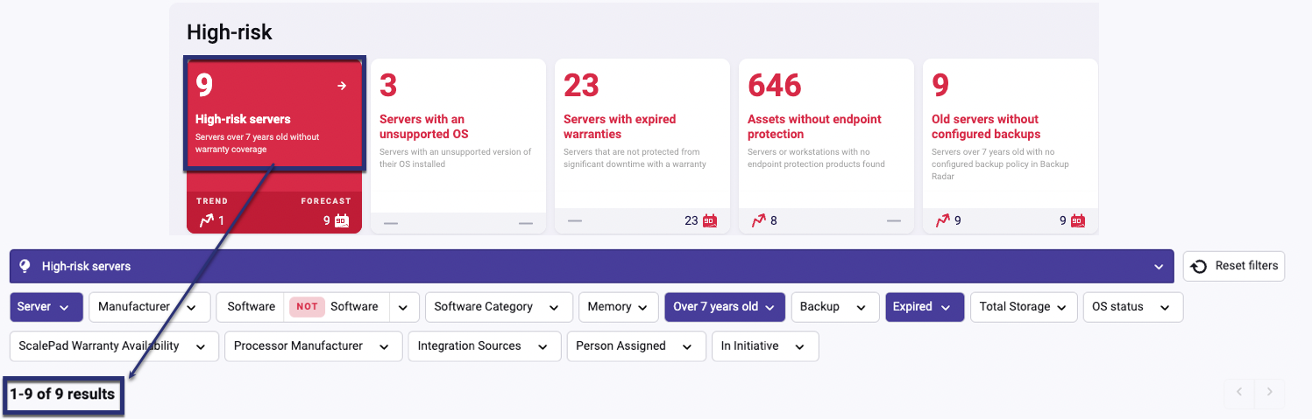
Task: Click the arrow icon on High-risk servers card
Action: coord(342,86)
